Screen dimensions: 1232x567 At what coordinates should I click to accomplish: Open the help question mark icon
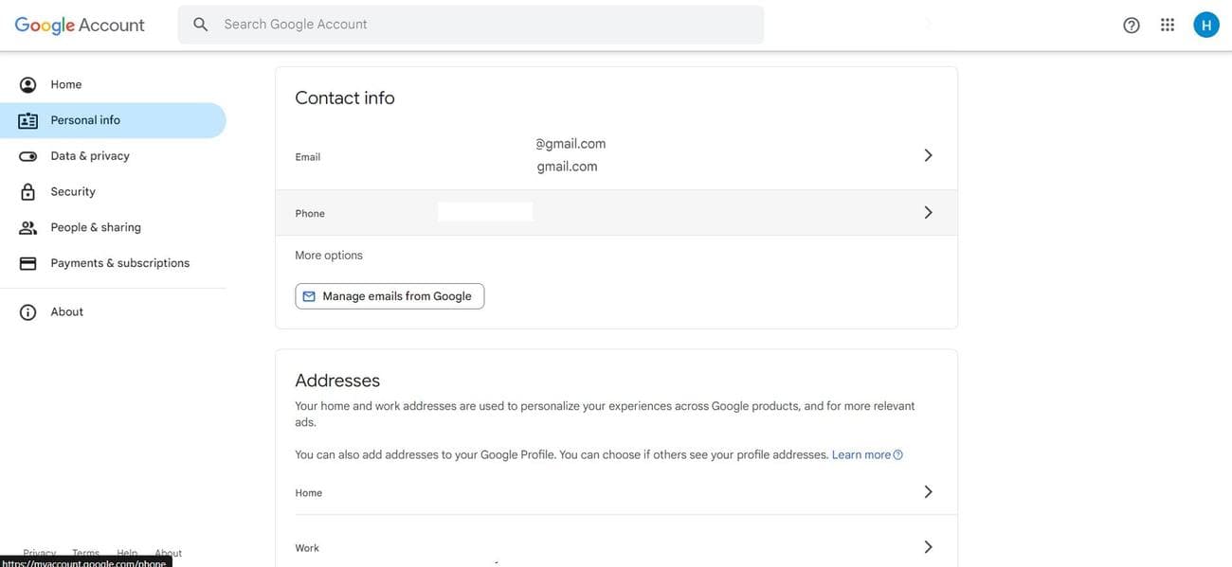pyautogui.click(x=1132, y=26)
